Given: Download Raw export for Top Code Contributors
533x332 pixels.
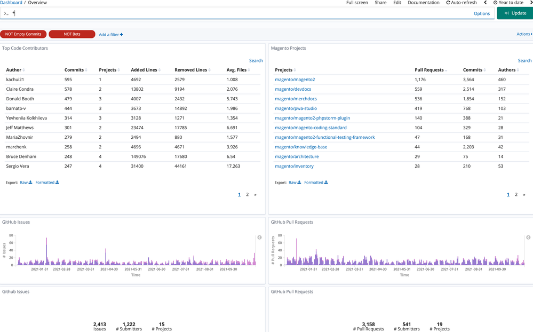Looking at the screenshot, I should 26,183.
